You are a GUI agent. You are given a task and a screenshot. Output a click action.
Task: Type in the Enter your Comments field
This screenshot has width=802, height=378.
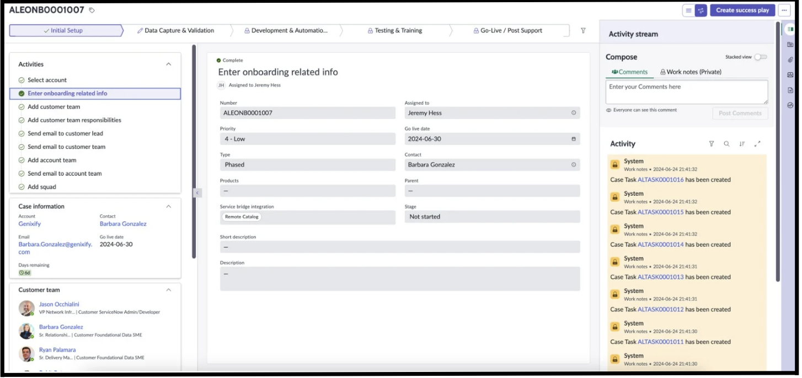[x=686, y=91]
